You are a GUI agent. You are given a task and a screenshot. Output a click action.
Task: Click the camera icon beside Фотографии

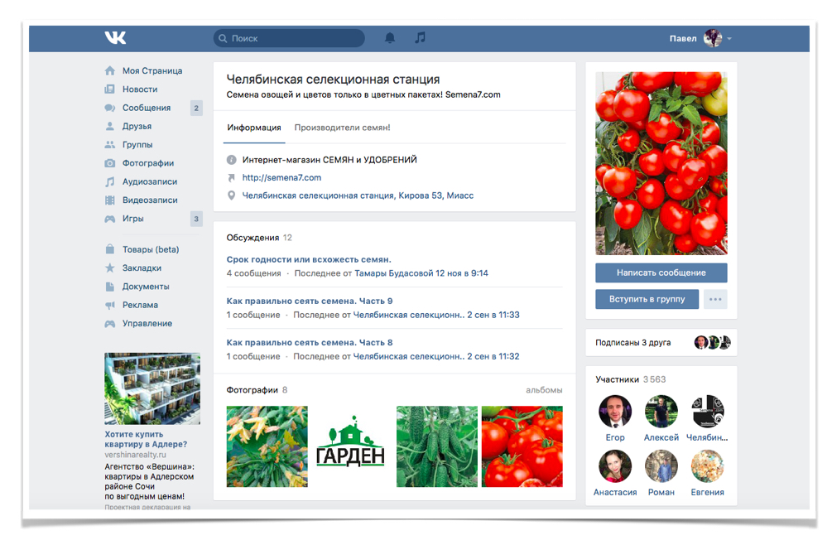point(110,163)
